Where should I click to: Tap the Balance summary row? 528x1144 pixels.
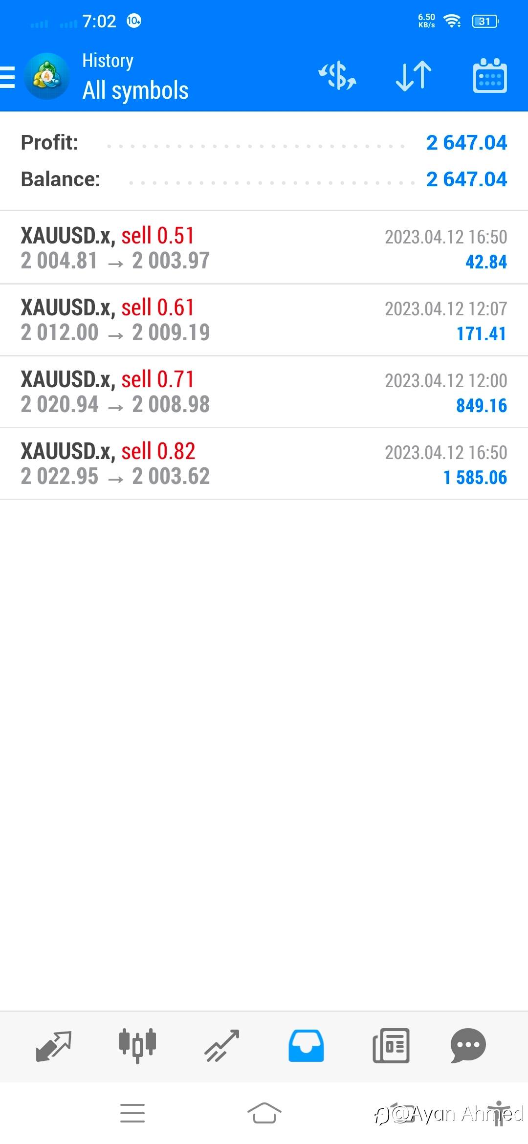pyautogui.click(x=264, y=179)
